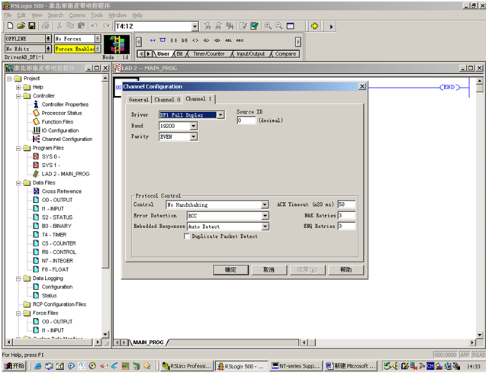Open Channel Configuration in the project tree
Image resolution: width=486 pixels, height=373 pixels.
[x=66, y=140]
